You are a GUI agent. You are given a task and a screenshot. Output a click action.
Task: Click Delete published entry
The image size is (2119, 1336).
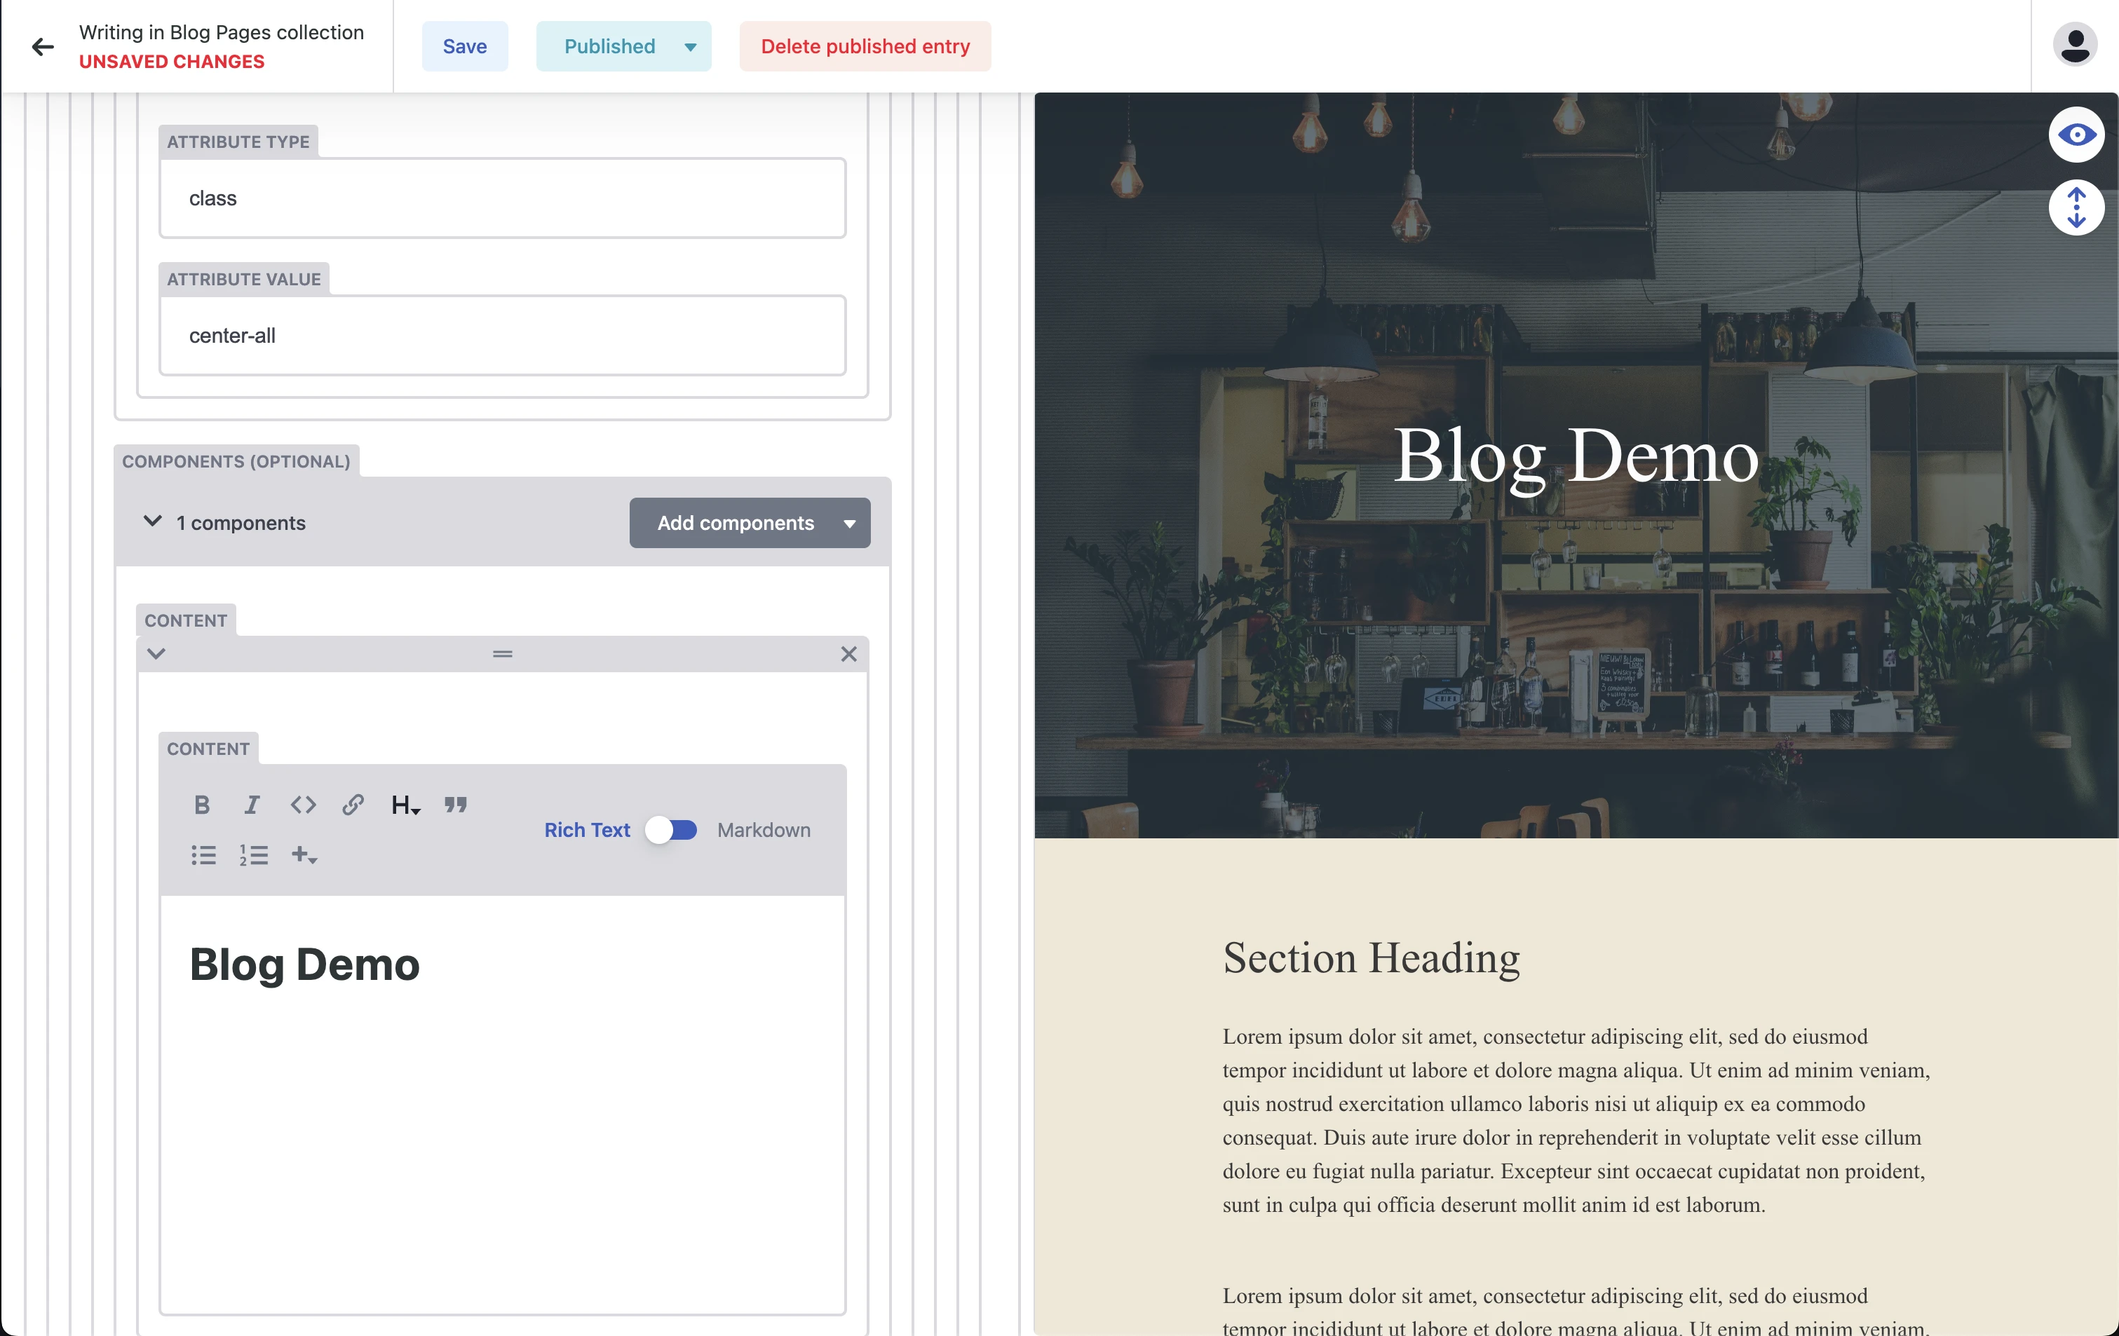[x=865, y=47]
